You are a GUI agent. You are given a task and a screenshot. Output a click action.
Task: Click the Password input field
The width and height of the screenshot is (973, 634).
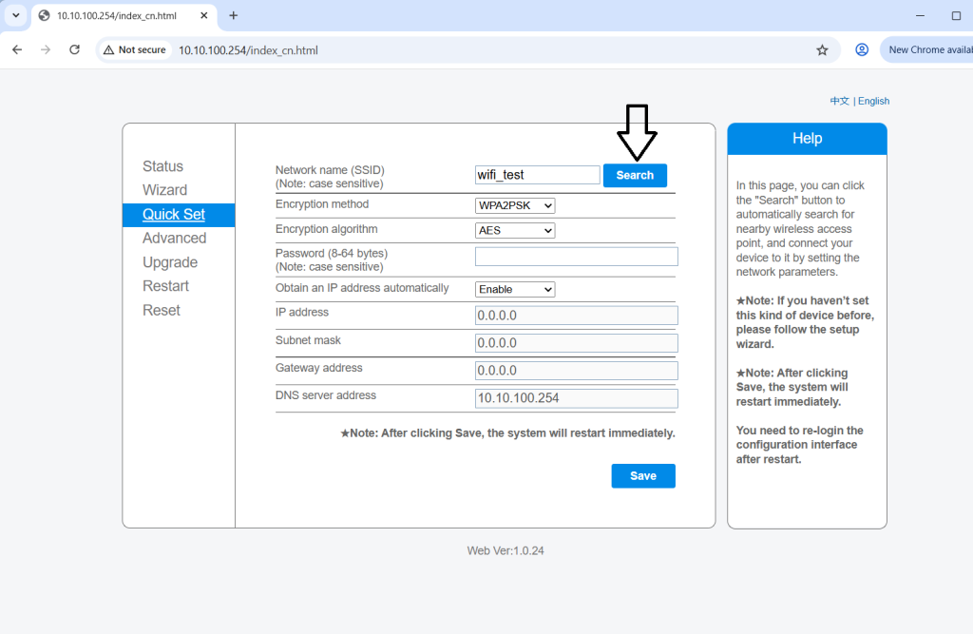point(576,257)
